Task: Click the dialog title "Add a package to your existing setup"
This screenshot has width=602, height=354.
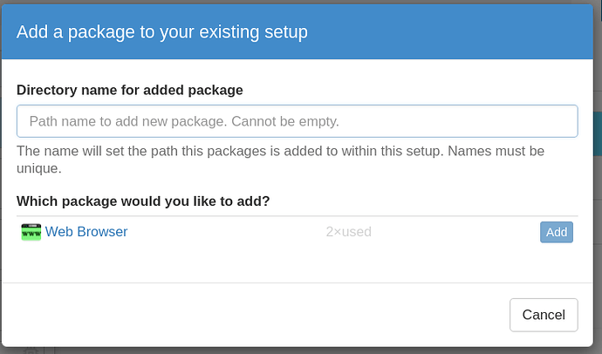Action: [x=162, y=33]
